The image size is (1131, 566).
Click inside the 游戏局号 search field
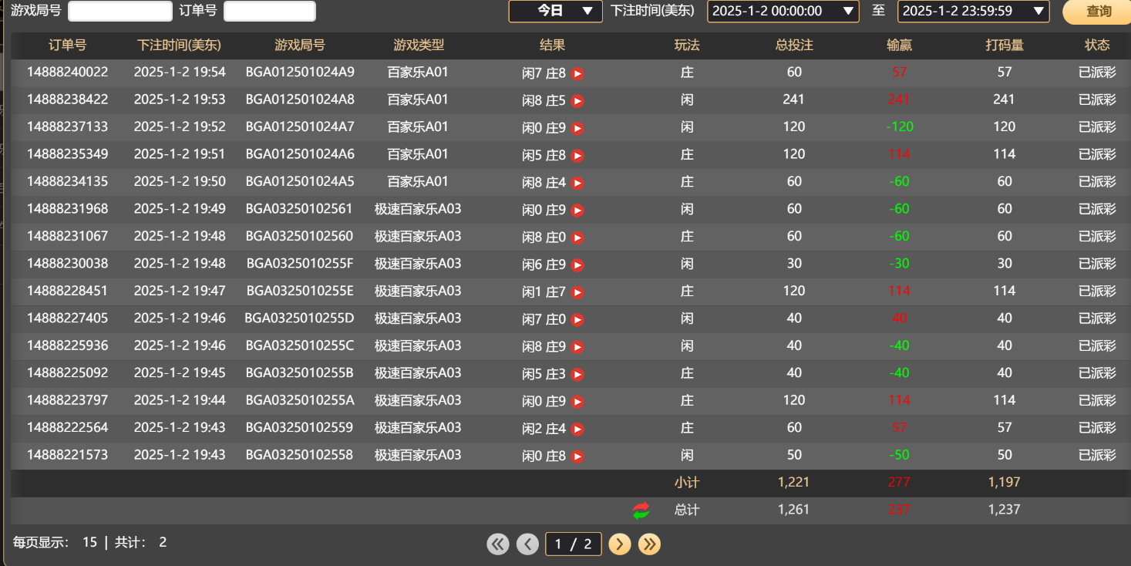click(119, 11)
